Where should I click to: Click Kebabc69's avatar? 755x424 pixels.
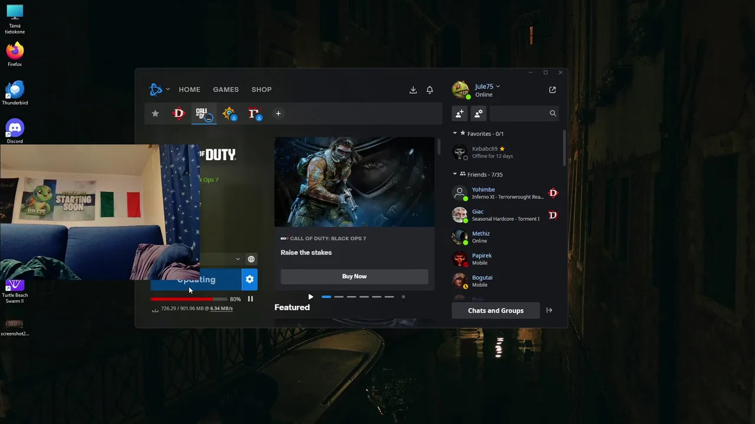459,152
